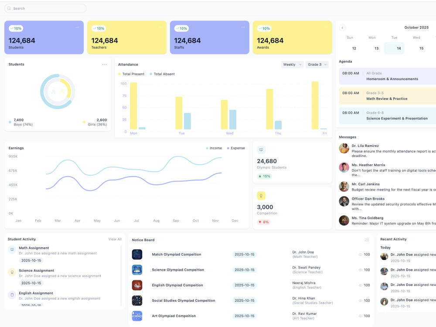
Task: Click the Student Activity scrollbar
Action: (121, 275)
